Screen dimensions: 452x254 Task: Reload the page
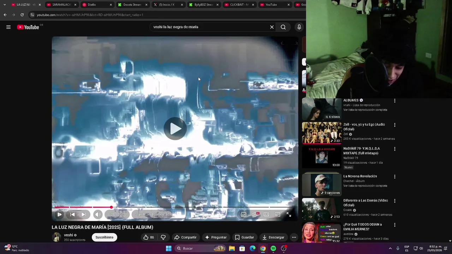(22, 15)
